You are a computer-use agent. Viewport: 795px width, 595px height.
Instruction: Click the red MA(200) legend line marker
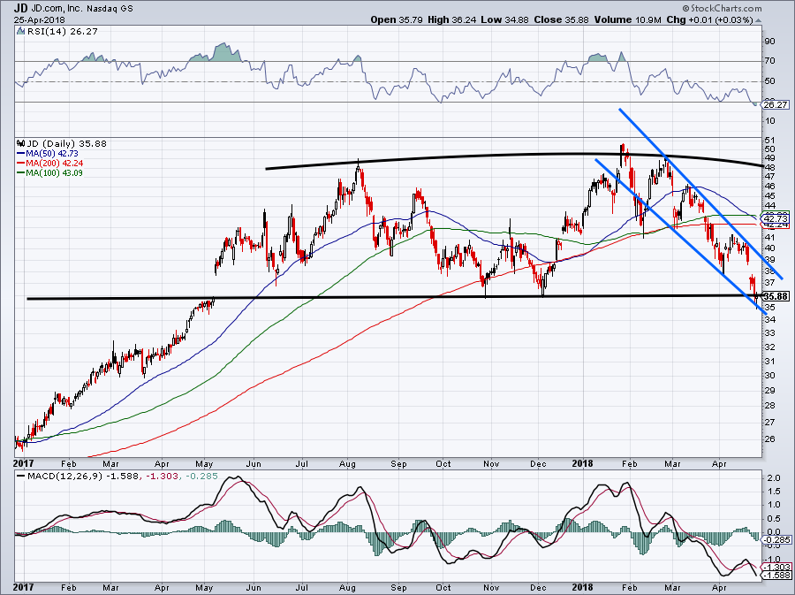click(20, 164)
